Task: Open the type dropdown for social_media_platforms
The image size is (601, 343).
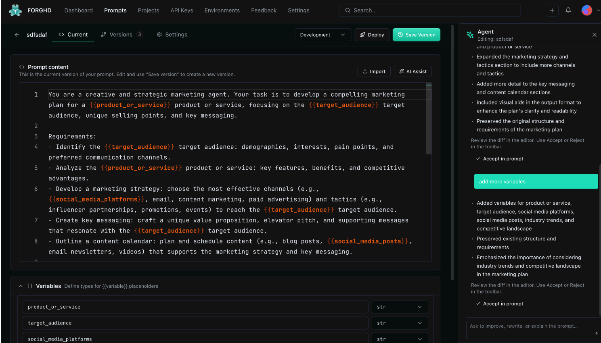Action: click(400, 339)
